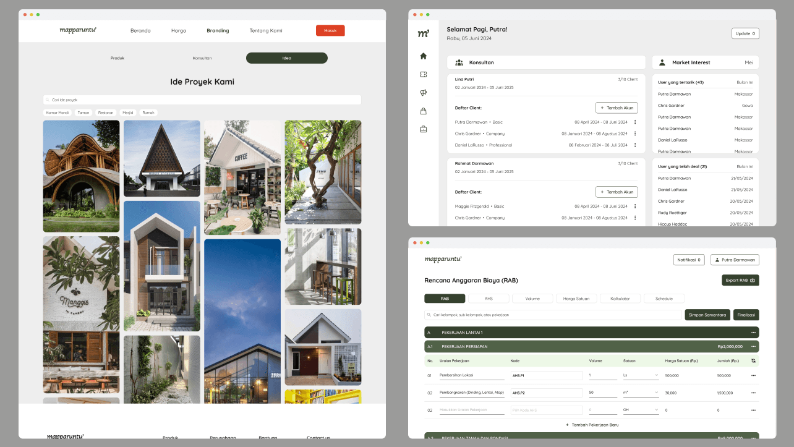Screen dimensions: 794x447
Task: Open the COFFEE shop storefront thumbnail
Action: click(242, 177)
